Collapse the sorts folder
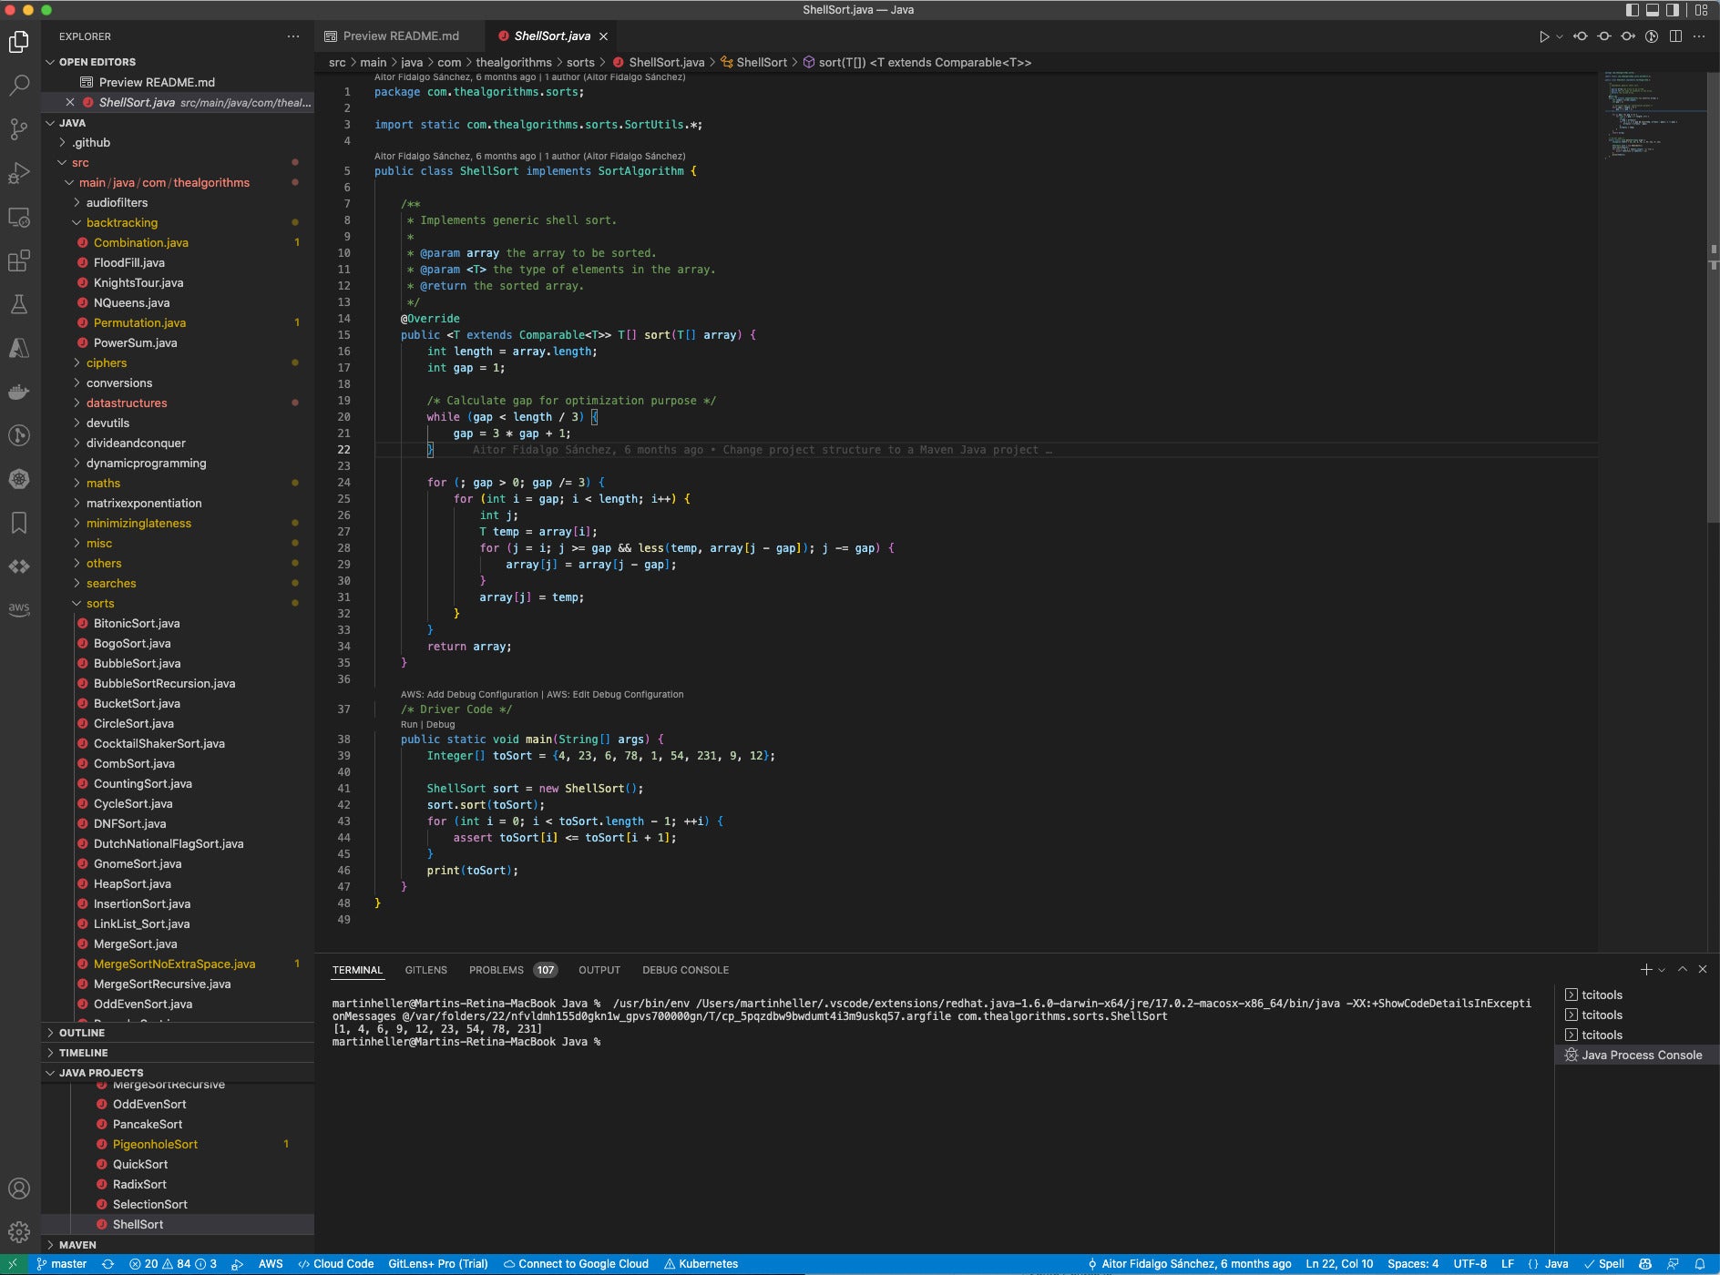The height and width of the screenshot is (1275, 1720). click(100, 603)
